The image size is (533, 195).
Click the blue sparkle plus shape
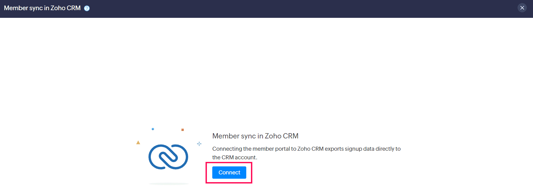[x=199, y=144]
